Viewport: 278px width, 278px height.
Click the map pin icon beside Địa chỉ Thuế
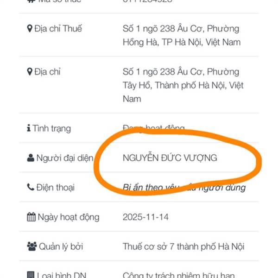coord(30,29)
